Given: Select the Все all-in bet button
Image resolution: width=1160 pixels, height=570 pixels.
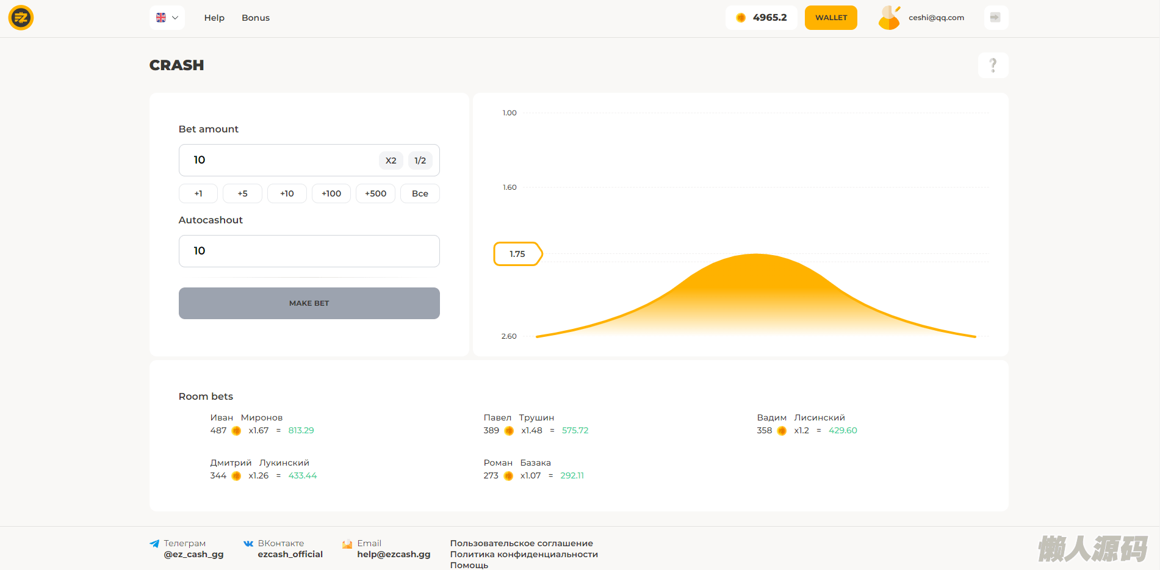Looking at the screenshot, I should click(420, 193).
